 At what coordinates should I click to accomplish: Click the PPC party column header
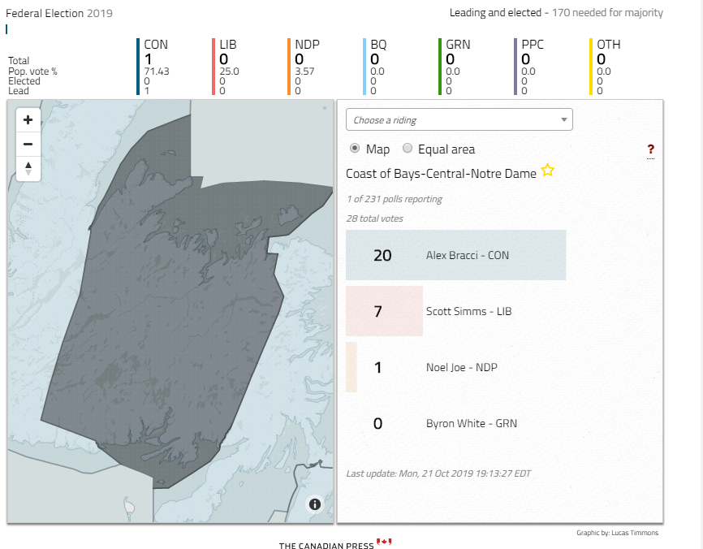(x=533, y=45)
